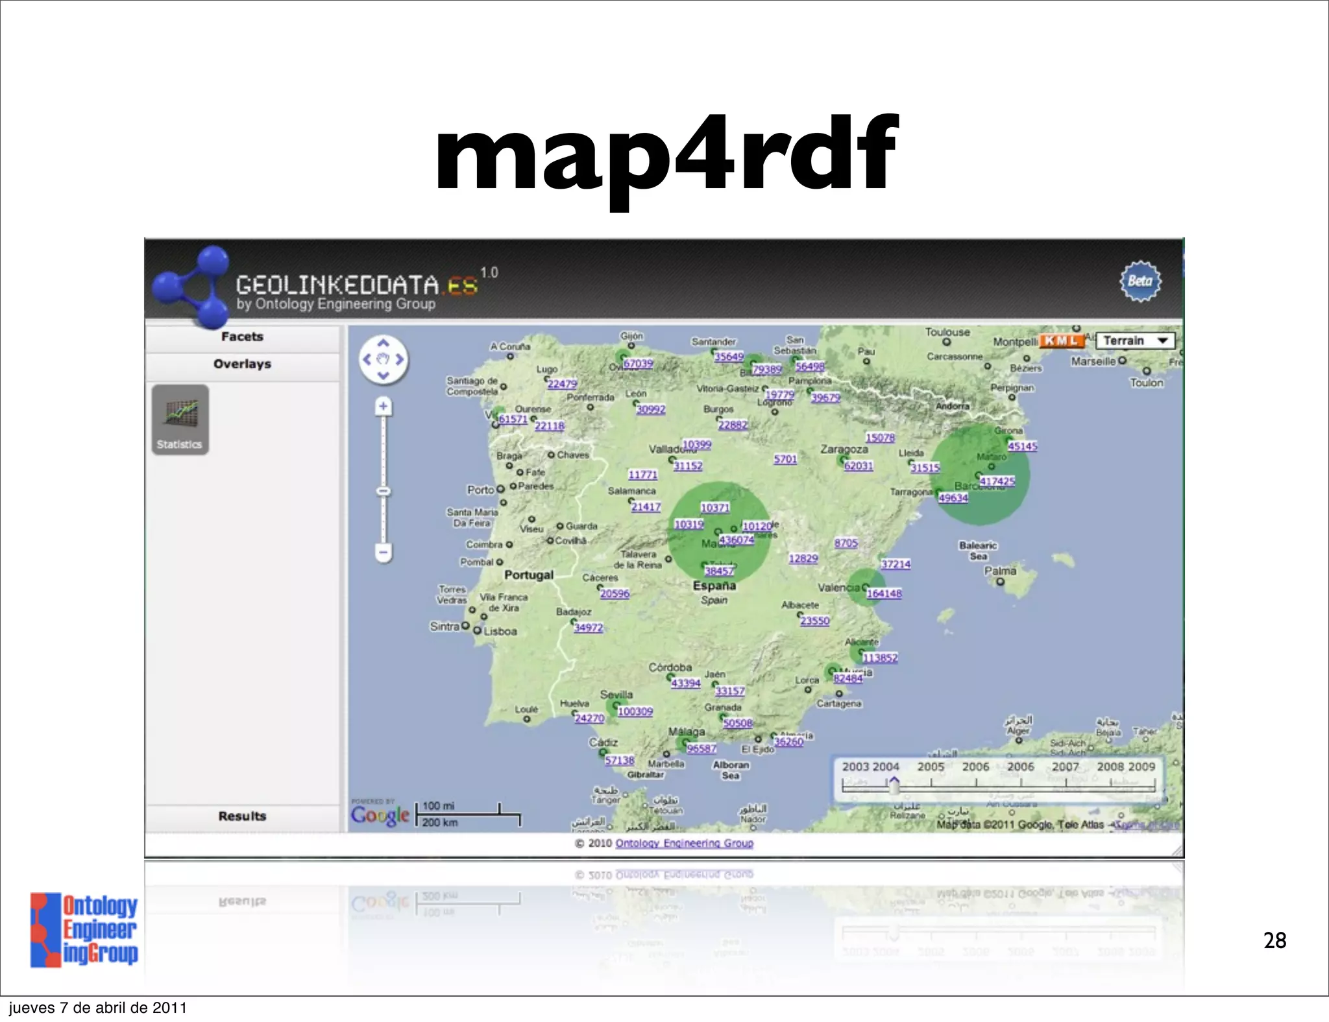Click the KML export icon

point(1062,341)
